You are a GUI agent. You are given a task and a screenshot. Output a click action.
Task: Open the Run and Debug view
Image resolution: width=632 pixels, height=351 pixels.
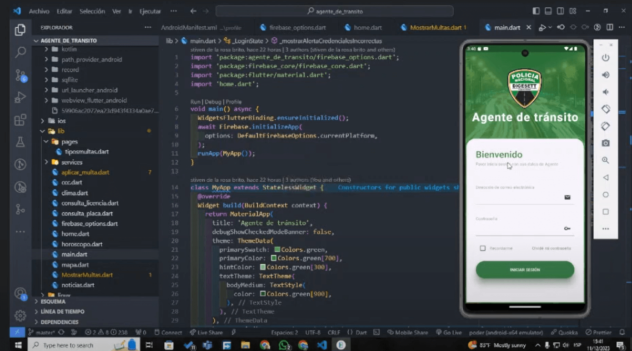20,97
